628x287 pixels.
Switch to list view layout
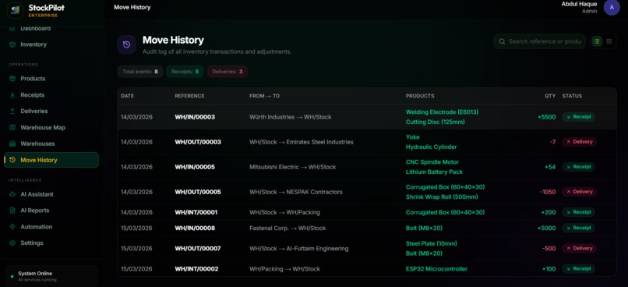(597, 41)
